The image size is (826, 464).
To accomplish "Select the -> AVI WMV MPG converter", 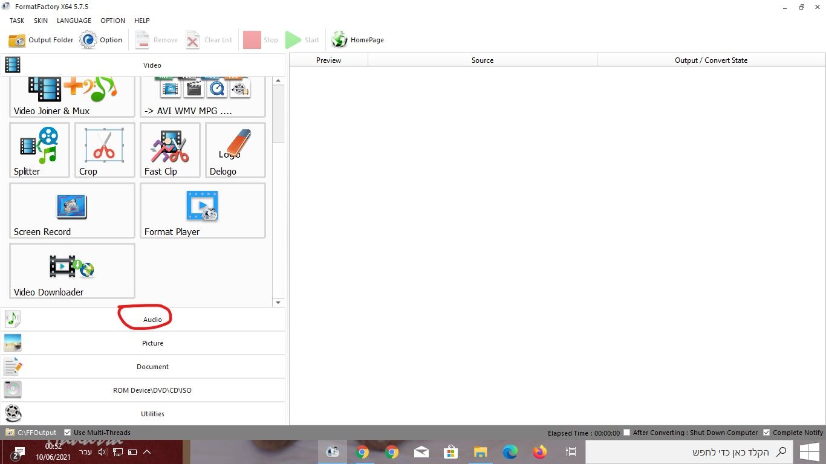I will tap(203, 97).
